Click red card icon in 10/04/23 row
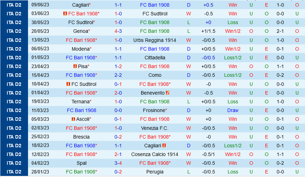The width and height of the screenshot is (305, 178). 68,84
